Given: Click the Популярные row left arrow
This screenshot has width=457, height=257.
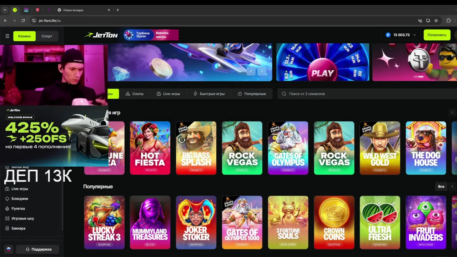Looking at the screenshot, I should click(452, 187).
